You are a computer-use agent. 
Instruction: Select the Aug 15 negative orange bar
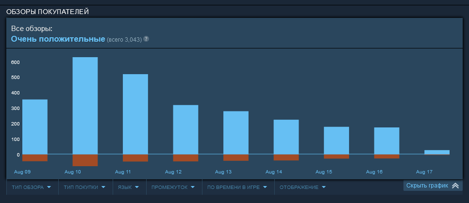click(336, 156)
